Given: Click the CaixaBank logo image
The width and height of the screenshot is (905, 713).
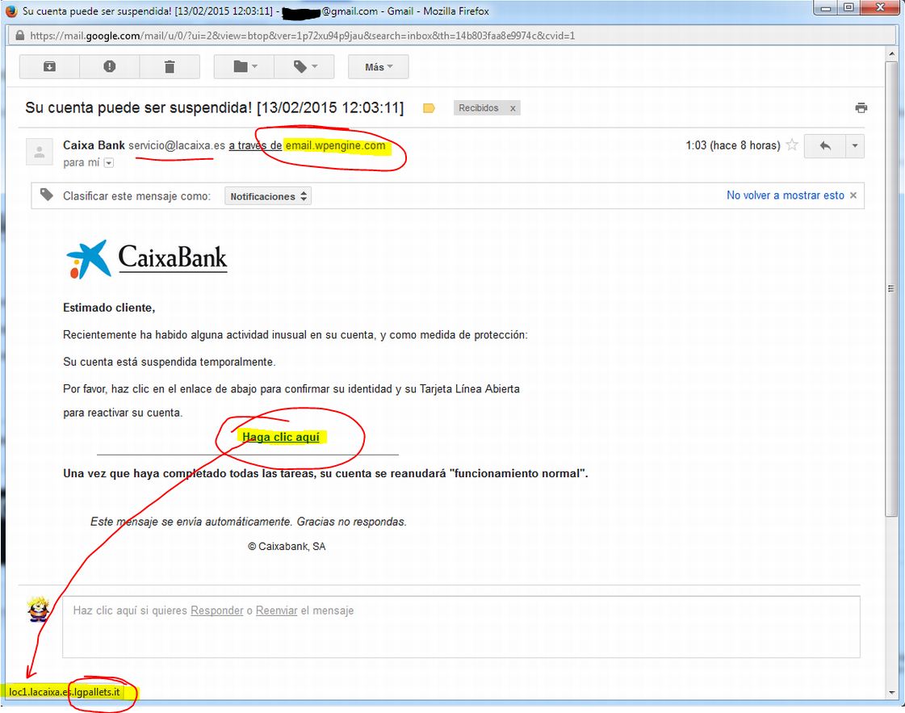Looking at the screenshot, I should pos(147,259).
